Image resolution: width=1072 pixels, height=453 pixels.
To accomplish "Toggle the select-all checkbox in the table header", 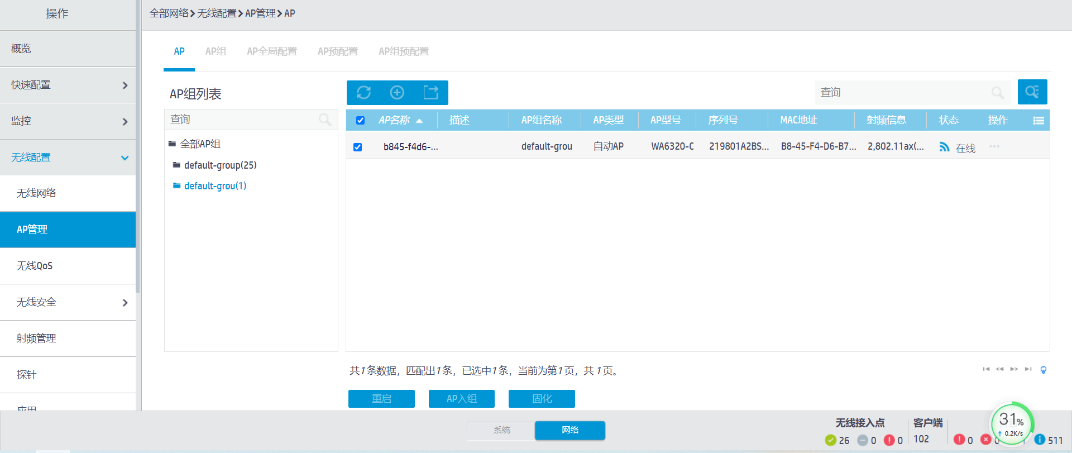I will click(x=360, y=120).
